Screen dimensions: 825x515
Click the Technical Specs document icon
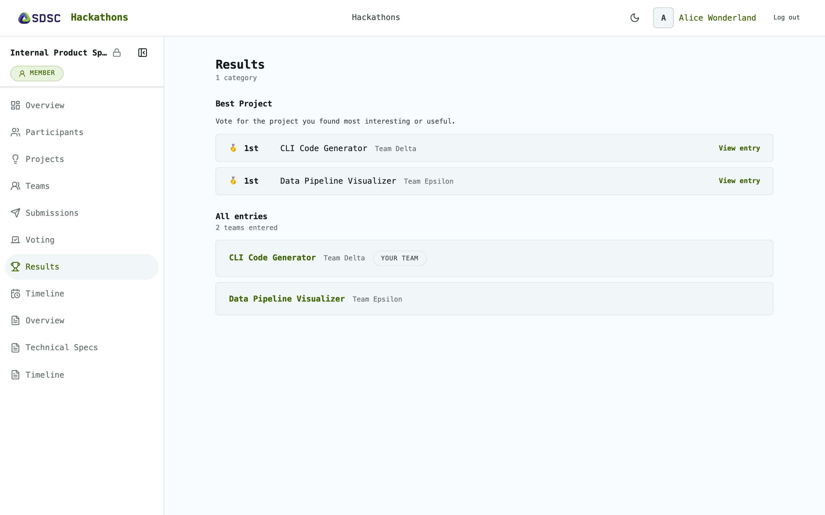15,347
